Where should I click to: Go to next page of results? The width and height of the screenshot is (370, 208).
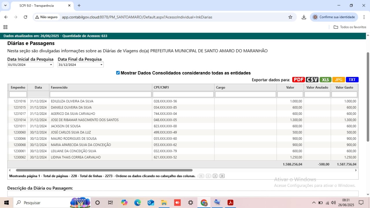(215, 176)
